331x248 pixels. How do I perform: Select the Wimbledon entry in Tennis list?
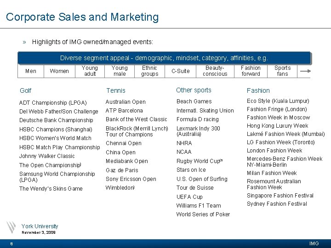pos(120,188)
